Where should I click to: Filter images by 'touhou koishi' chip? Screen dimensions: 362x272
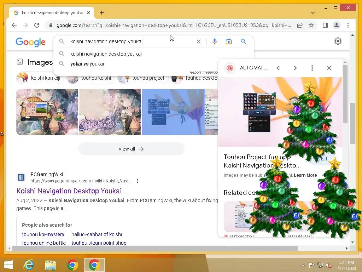[91, 78]
